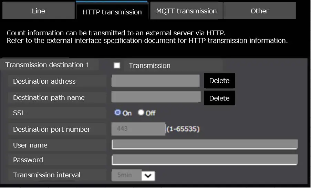Click the Password label
This screenshot has height=188, width=311.
click(28, 160)
